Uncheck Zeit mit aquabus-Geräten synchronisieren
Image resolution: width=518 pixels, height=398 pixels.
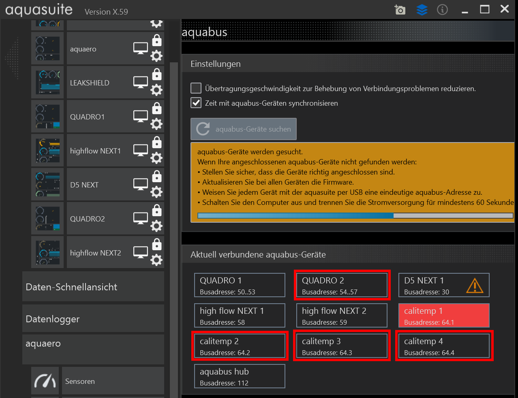pyautogui.click(x=196, y=103)
